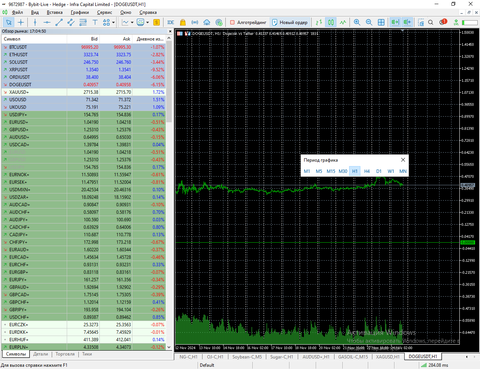Select the BTCUSDT row in Market Watch

point(34,47)
